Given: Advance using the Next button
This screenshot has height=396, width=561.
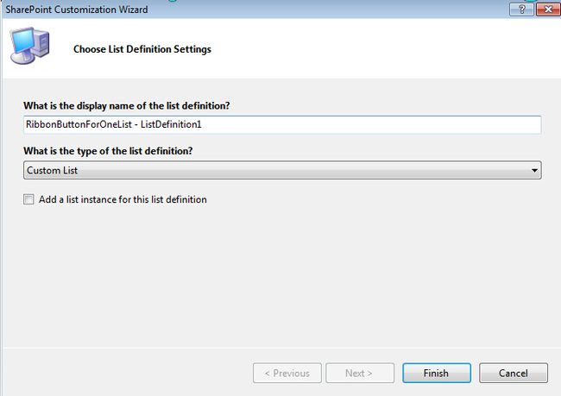Looking at the screenshot, I should coord(360,373).
